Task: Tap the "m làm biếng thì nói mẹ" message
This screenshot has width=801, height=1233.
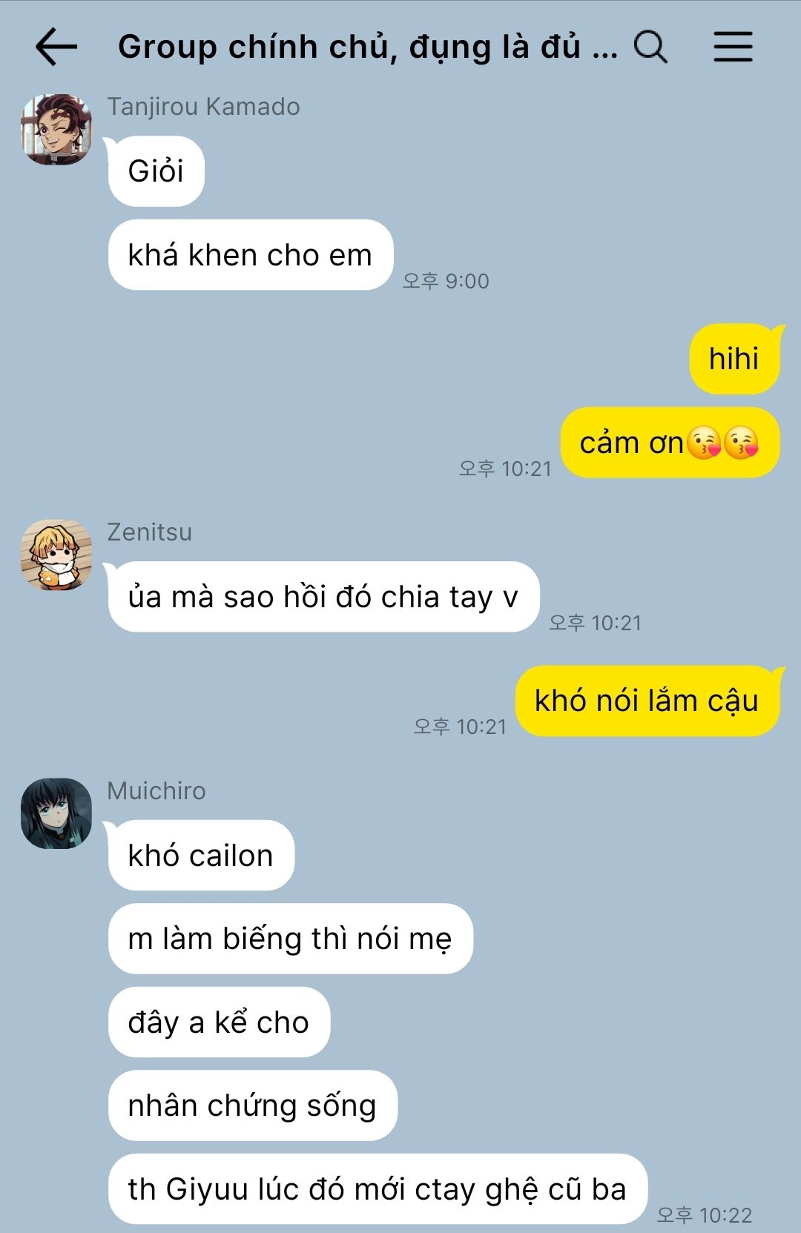Action: point(290,939)
